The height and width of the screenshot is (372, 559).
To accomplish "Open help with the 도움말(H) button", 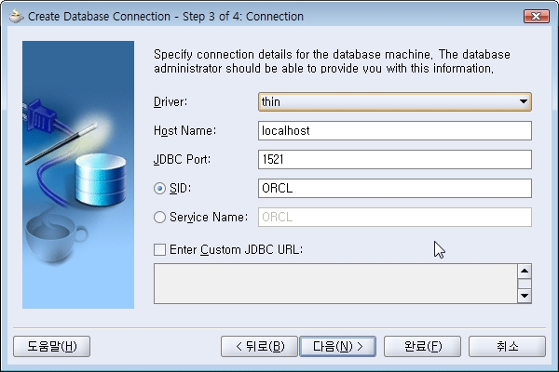I will pos(51,346).
